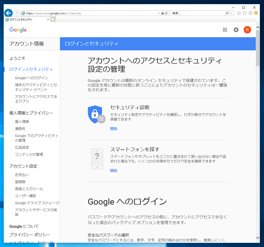Open Google について in the sidebar
Image resolution: width=264 pixels, height=247 pixels.
coord(24,226)
